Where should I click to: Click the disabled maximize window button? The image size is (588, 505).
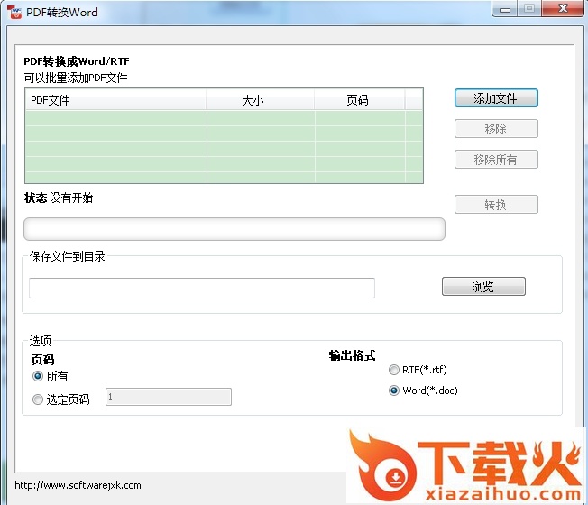529,8
